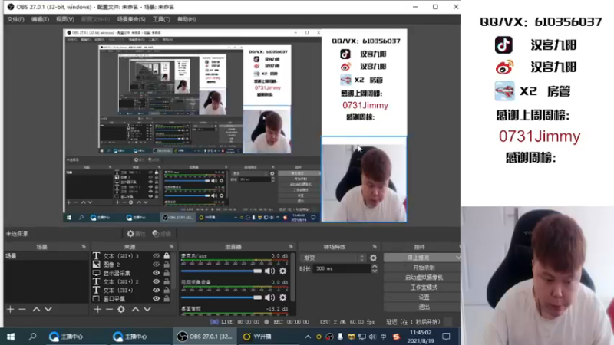Open the 帮助(H) menu
614x345 pixels.
click(187, 19)
